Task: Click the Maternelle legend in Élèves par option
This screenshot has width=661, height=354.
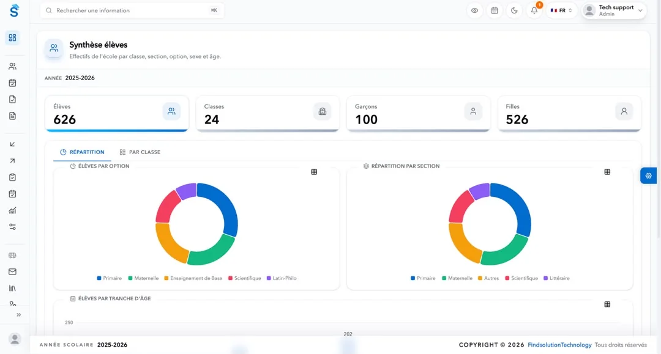Action: click(x=143, y=278)
